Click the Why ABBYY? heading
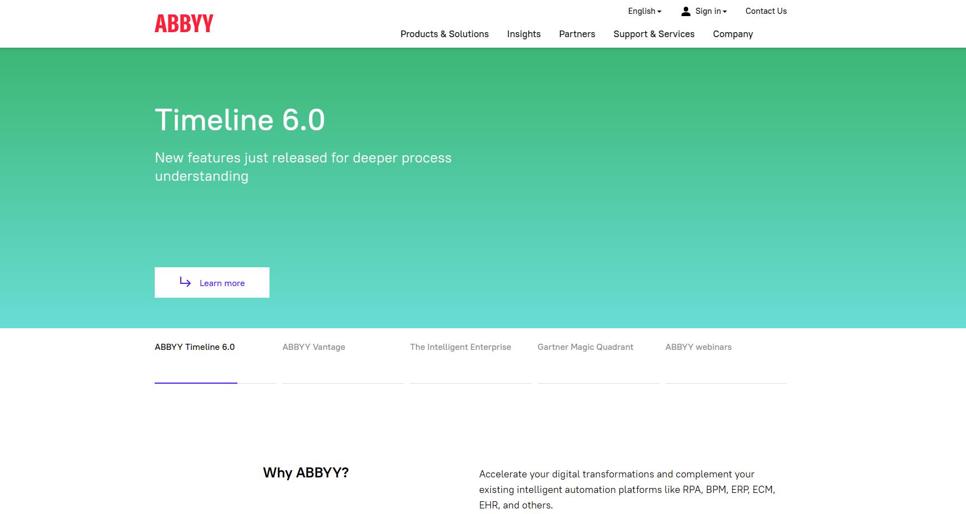Image resolution: width=966 pixels, height=514 pixels. [x=306, y=472]
